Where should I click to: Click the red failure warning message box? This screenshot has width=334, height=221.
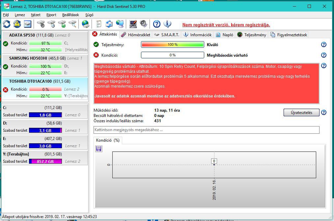(x=207, y=83)
